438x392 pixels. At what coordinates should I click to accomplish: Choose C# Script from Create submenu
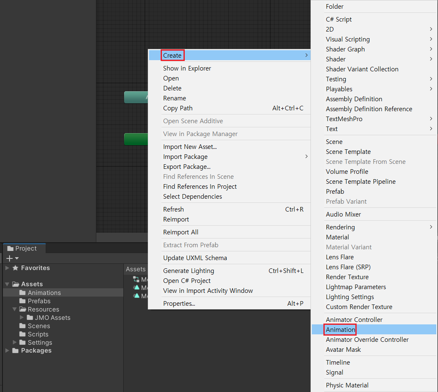tap(374, 19)
